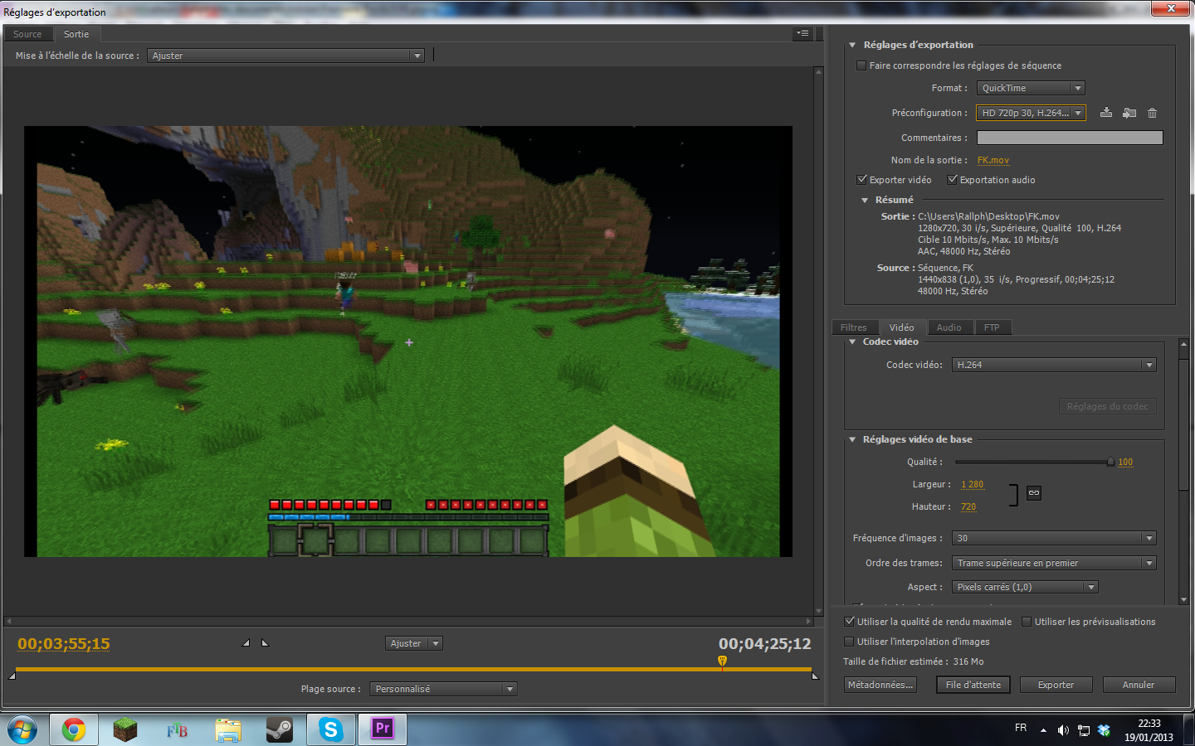Screen dimensions: 1195x746
Task: Click the Minecraft video preview frame
Action: pyautogui.click(x=408, y=342)
